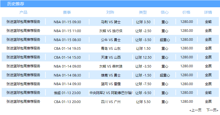Select the 价格 column header
Viewport: 220px width, 115px height.
click(x=186, y=12)
